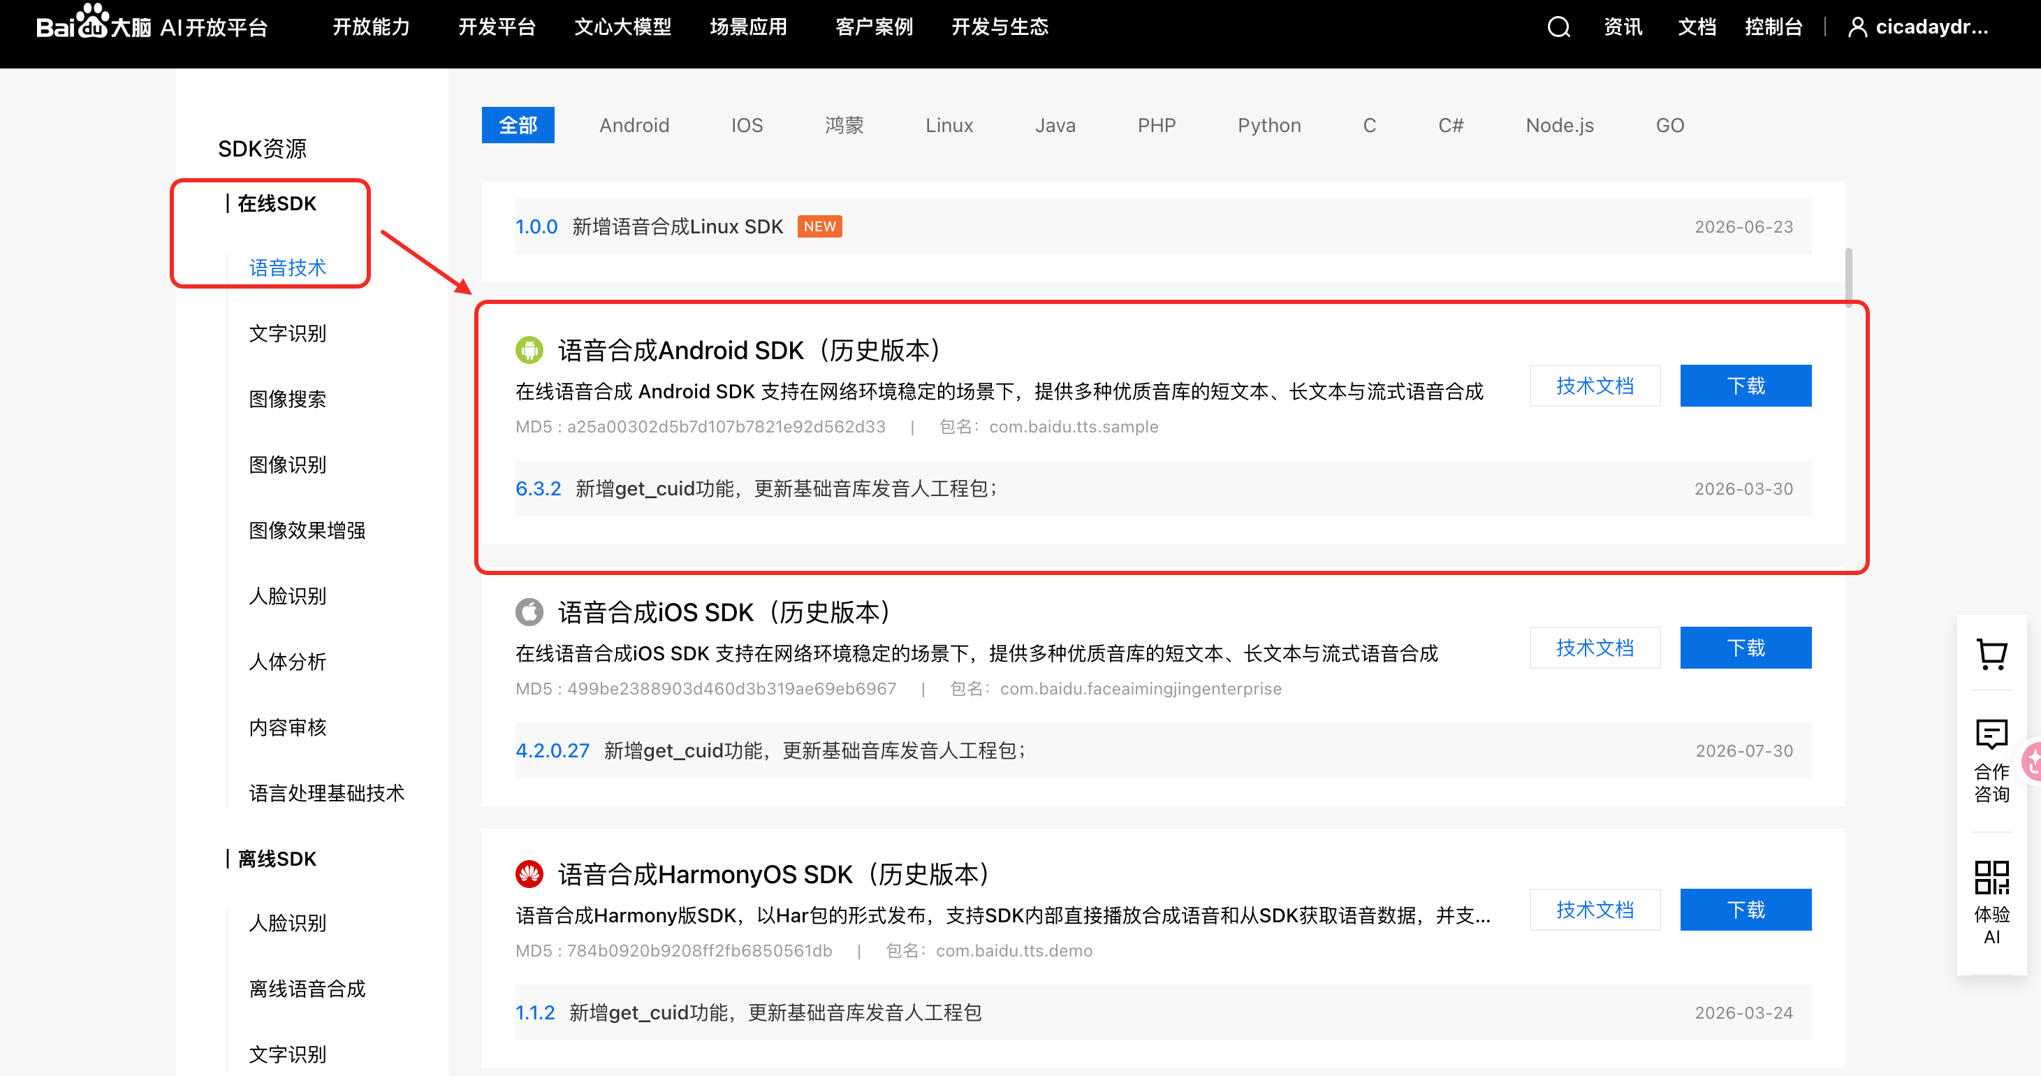The image size is (2041, 1076).
Task: Select the C# filter tab
Action: tap(1451, 125)
